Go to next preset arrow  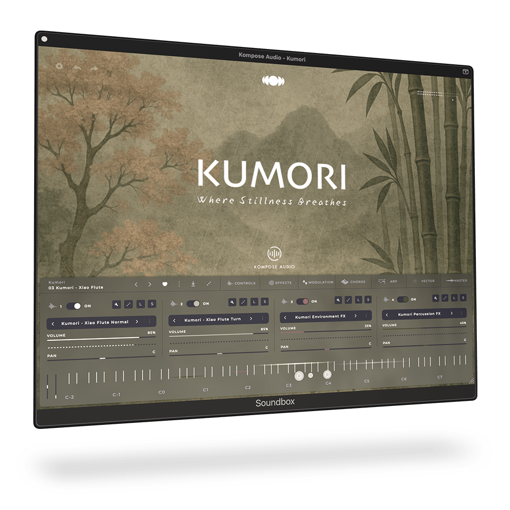pos(149,284)
